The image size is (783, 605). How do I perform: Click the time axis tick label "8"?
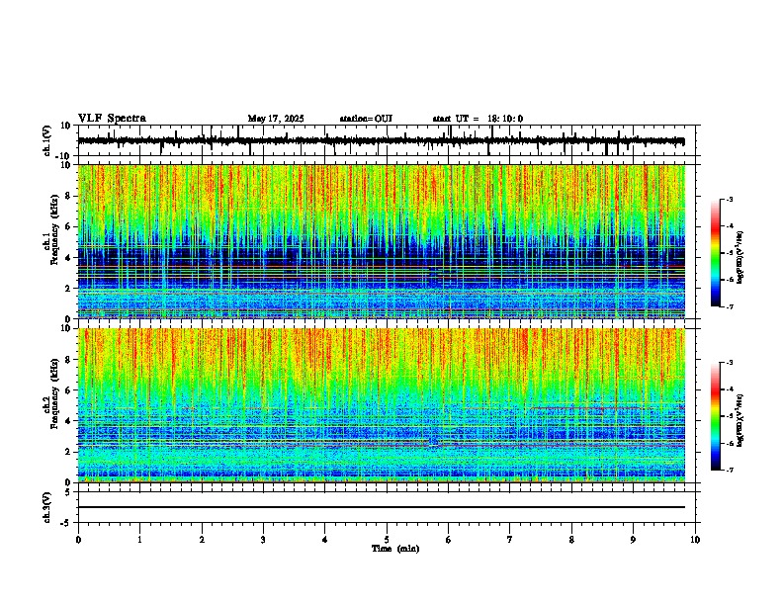click(571, 540)
